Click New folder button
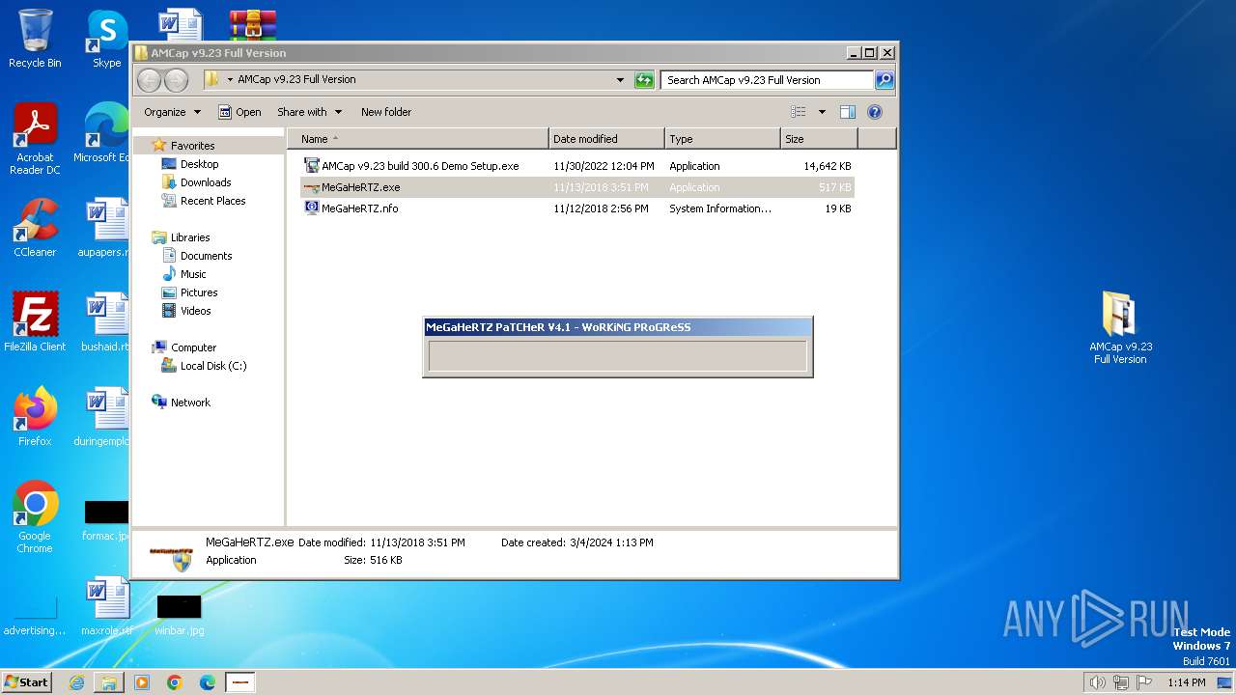The height and width of the screenshot is (695, 1236). [x=386, y=112]
